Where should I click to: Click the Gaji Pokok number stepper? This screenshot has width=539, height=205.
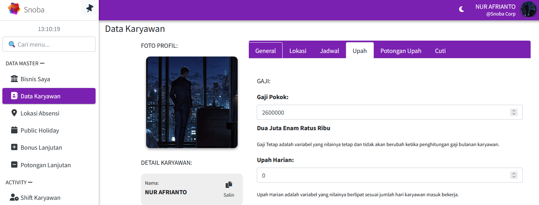coord(514,112)
